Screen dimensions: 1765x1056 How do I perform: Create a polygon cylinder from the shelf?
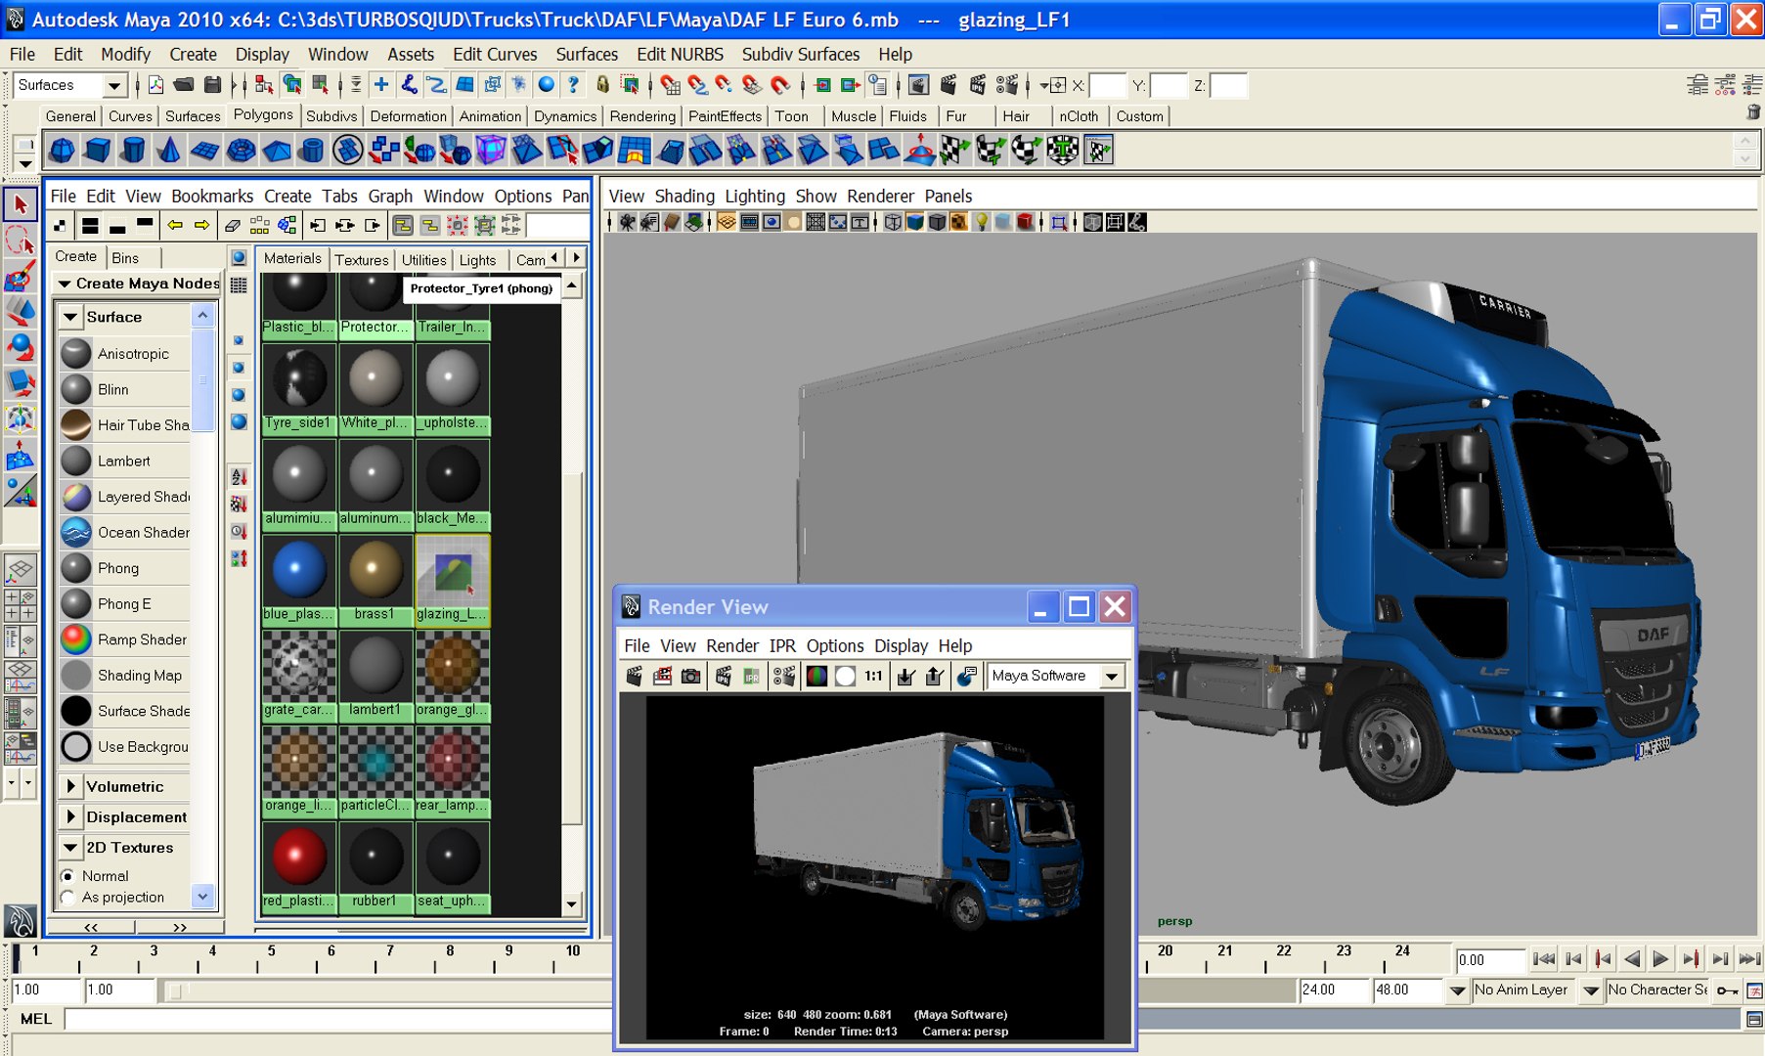click(x=134, y=151)
